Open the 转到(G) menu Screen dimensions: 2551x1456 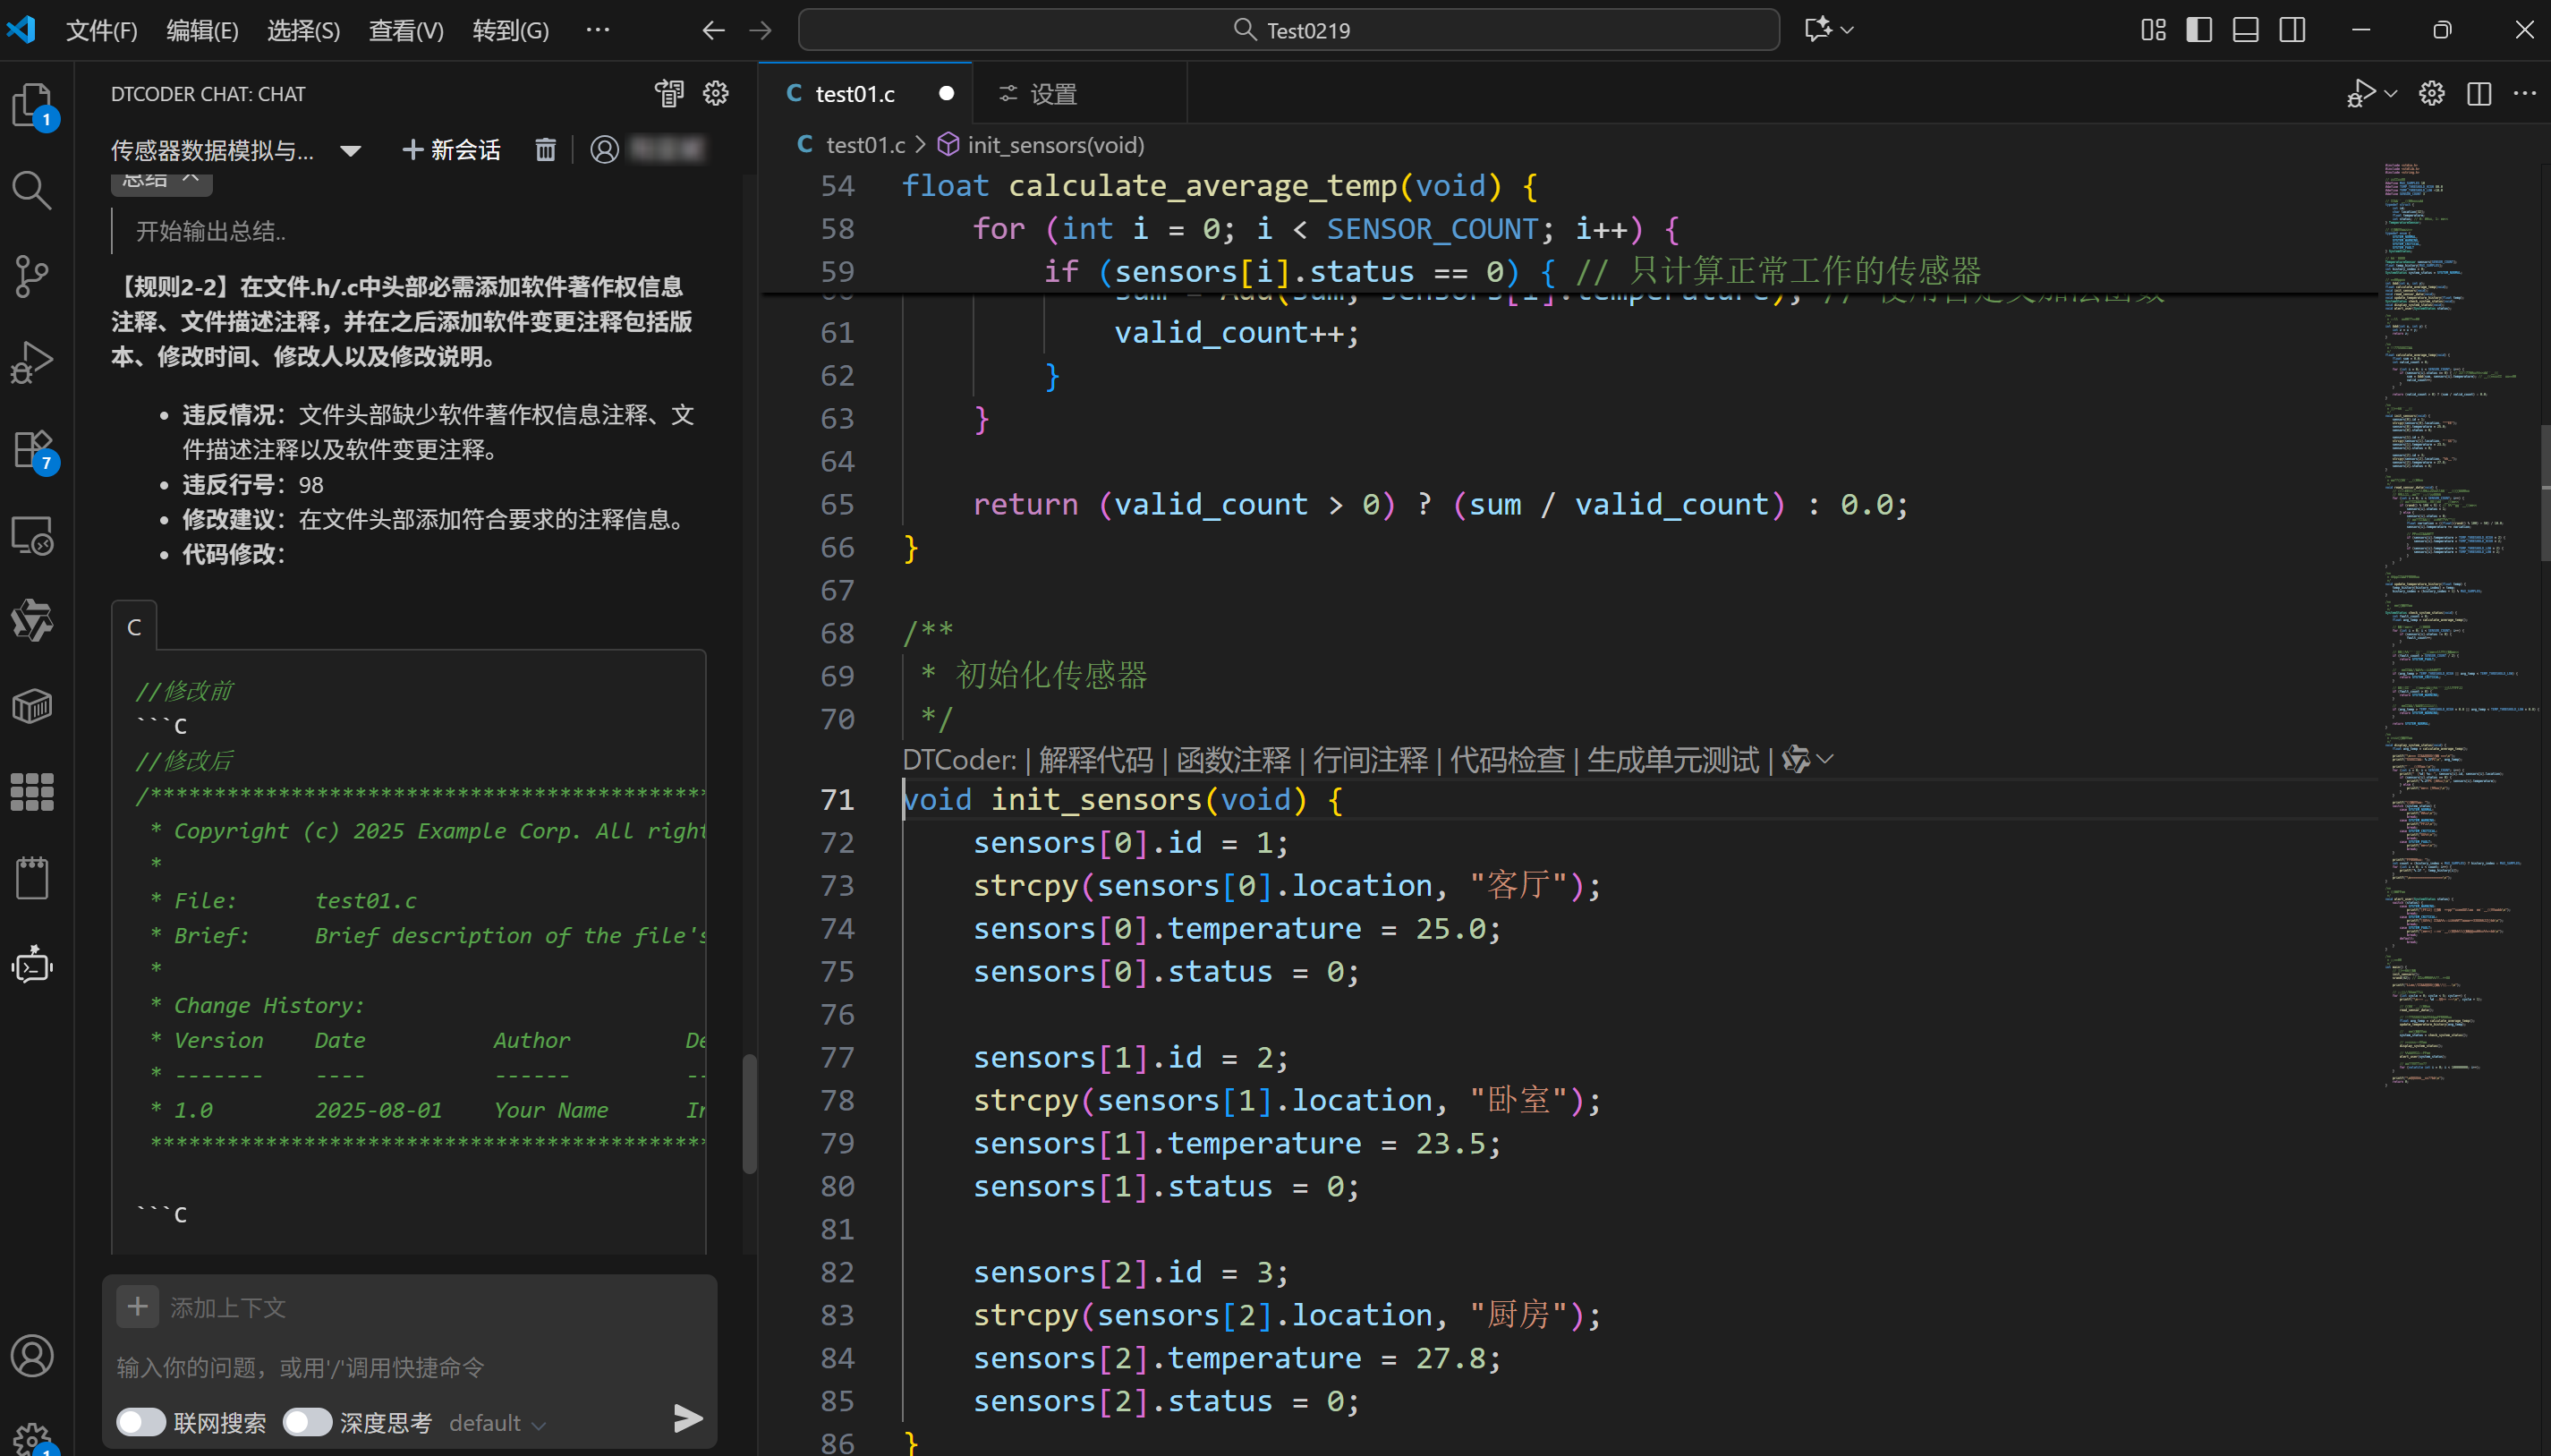(511, 30)
